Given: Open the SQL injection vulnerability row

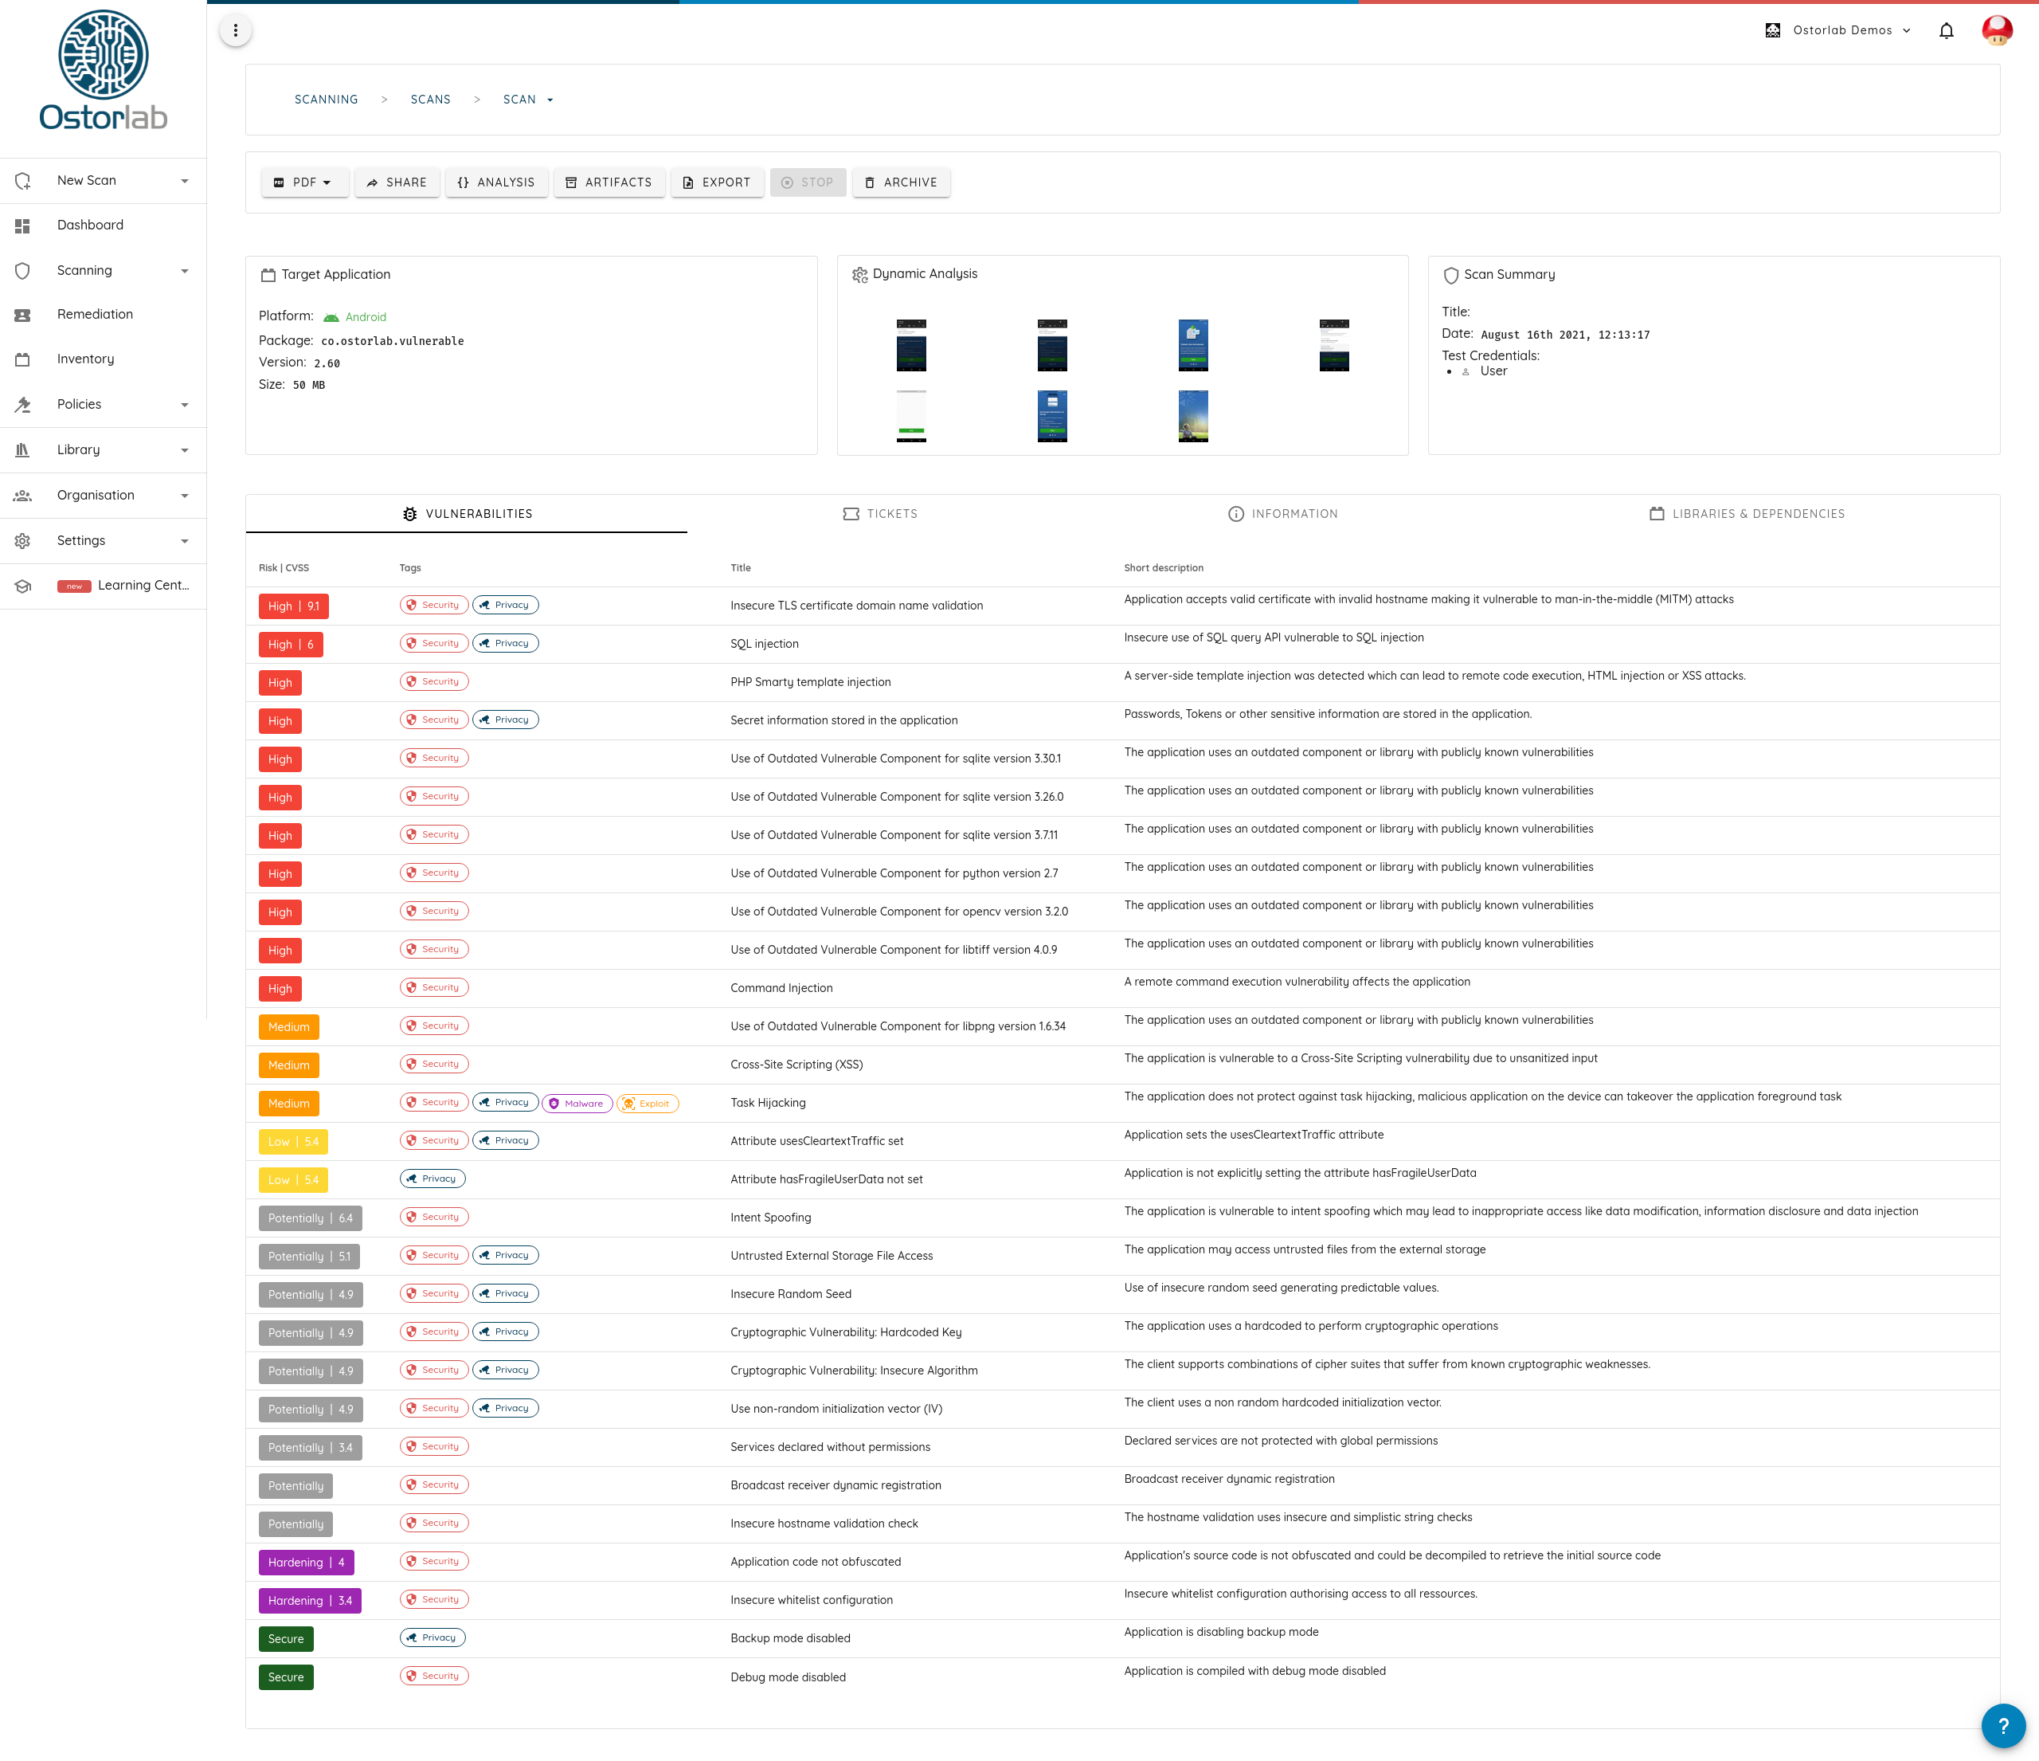Looking at the screenshot, I should click(x=765, y=644).
